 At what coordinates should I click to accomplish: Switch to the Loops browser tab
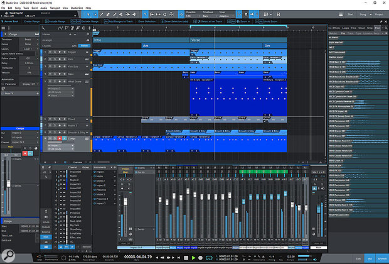(x=346, y=28)
